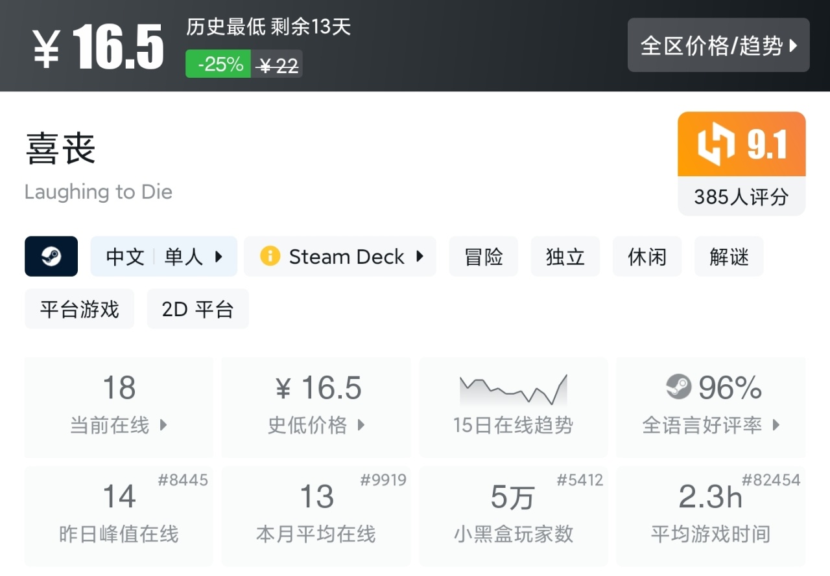Viewport: 830px width, 576px height.
Task: Expand the 中文 单人 language options
Action: 163,257
